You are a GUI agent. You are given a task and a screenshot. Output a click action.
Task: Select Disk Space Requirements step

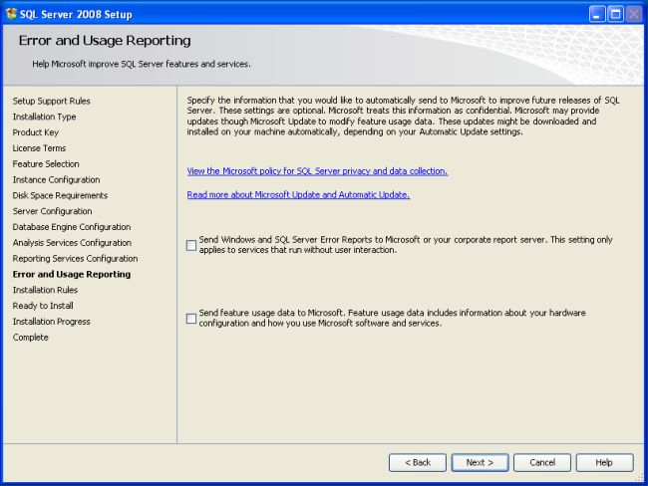point(60,195)
